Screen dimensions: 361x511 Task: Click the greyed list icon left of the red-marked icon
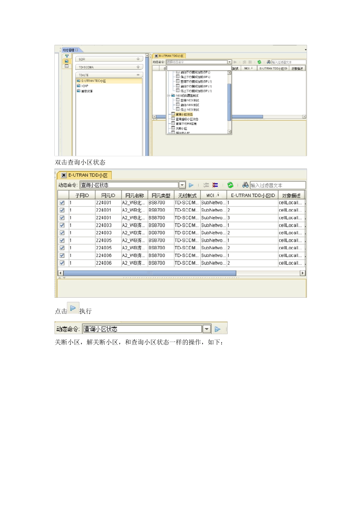(206, 185)
